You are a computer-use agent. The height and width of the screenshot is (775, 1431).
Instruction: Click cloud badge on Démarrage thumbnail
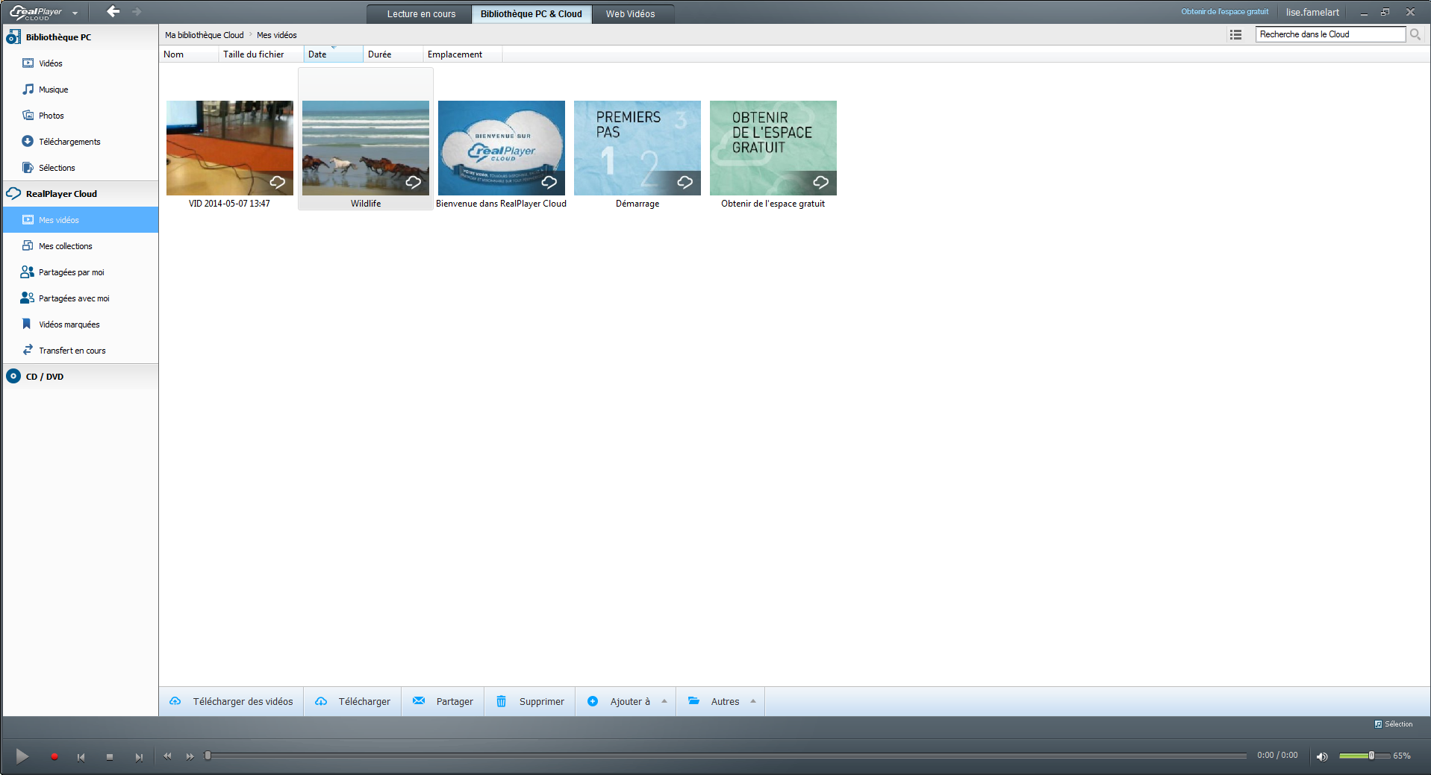point(685,182)
